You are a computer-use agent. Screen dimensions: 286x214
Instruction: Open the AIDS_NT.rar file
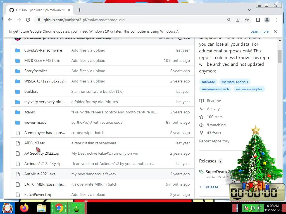click(34, 143)
